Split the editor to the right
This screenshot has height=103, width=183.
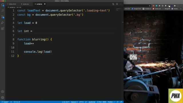point(117,4)
